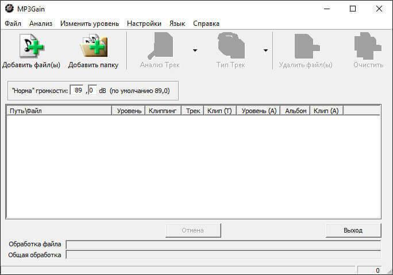The height and width of the screenshot is (275, 393).
Task: Click the Трек column header
Action: 192,111
